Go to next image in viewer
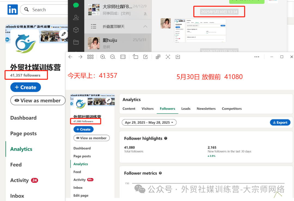 tap(80, 57)
